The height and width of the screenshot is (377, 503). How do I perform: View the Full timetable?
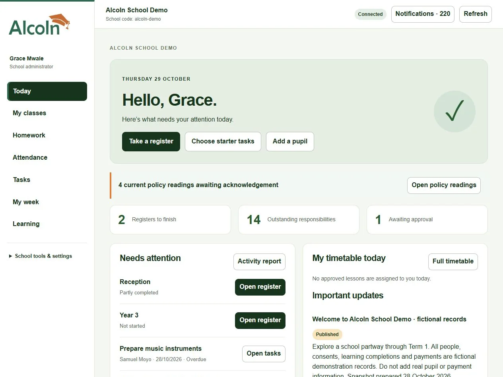453,262
